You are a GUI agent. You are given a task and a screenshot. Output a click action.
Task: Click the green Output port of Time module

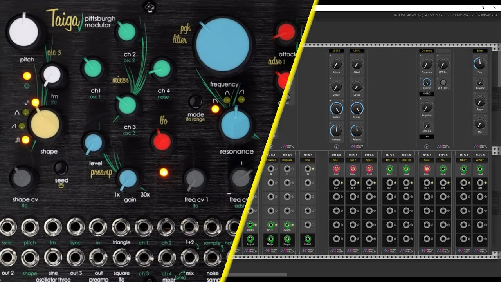308,239
